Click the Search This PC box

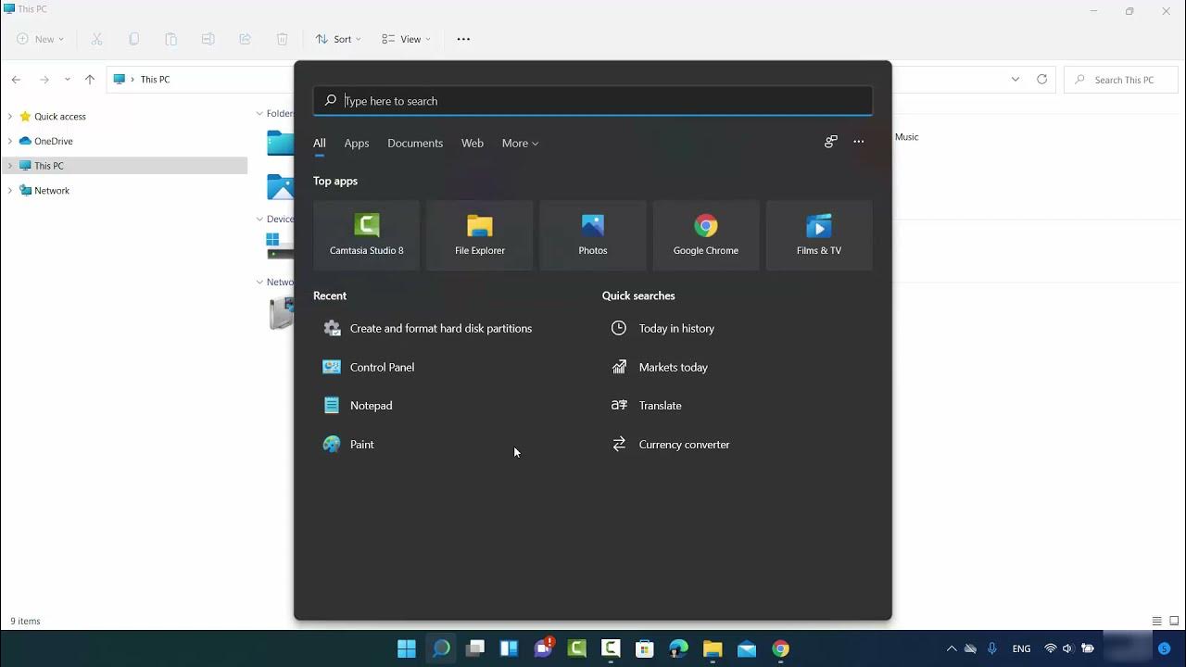[1121, 80]
